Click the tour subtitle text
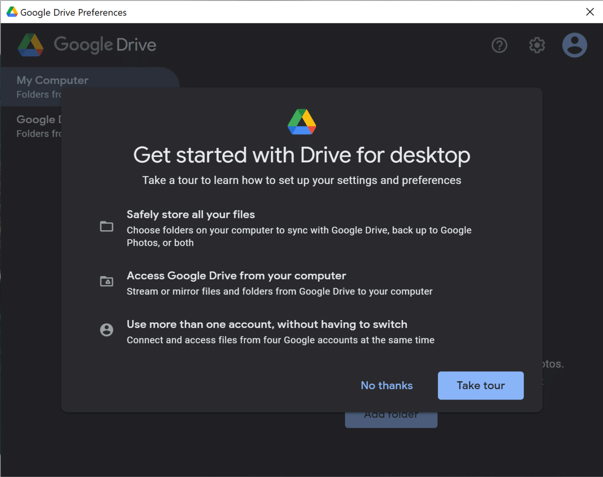The image size is (603, 477). 302,180
